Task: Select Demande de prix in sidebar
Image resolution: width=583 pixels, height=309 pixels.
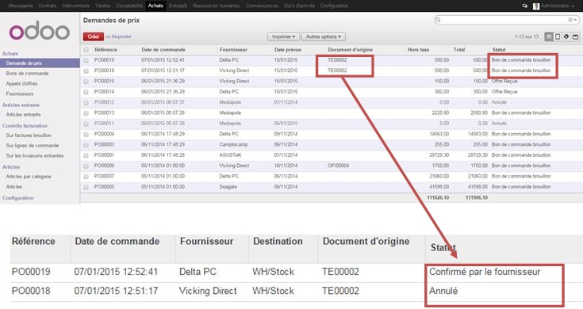Action: [40, 63]
